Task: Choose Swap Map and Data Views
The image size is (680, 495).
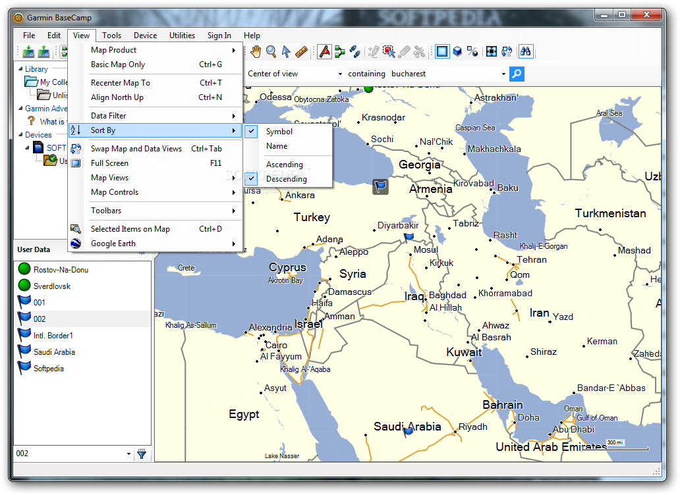Action: [x=156, y=149]
